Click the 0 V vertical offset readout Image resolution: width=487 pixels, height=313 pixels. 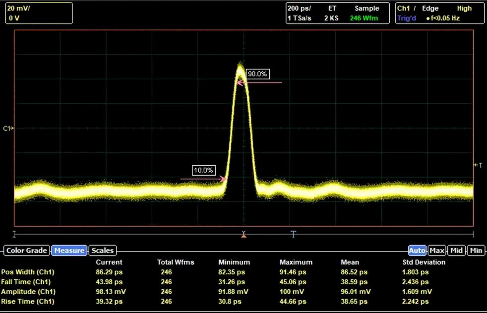click(x=14, y=18)
